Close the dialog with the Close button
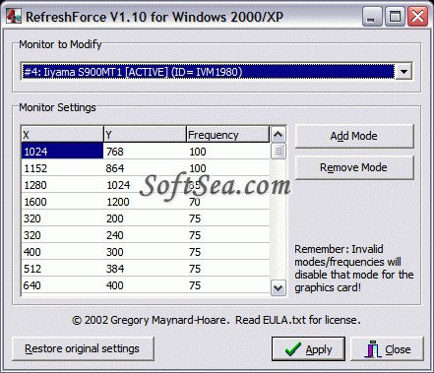This screenshot has height=373, width=434. click(387, 348)
